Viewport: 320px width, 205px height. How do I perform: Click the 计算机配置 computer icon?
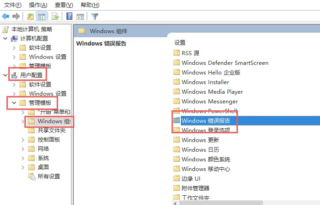click(14, 39)
